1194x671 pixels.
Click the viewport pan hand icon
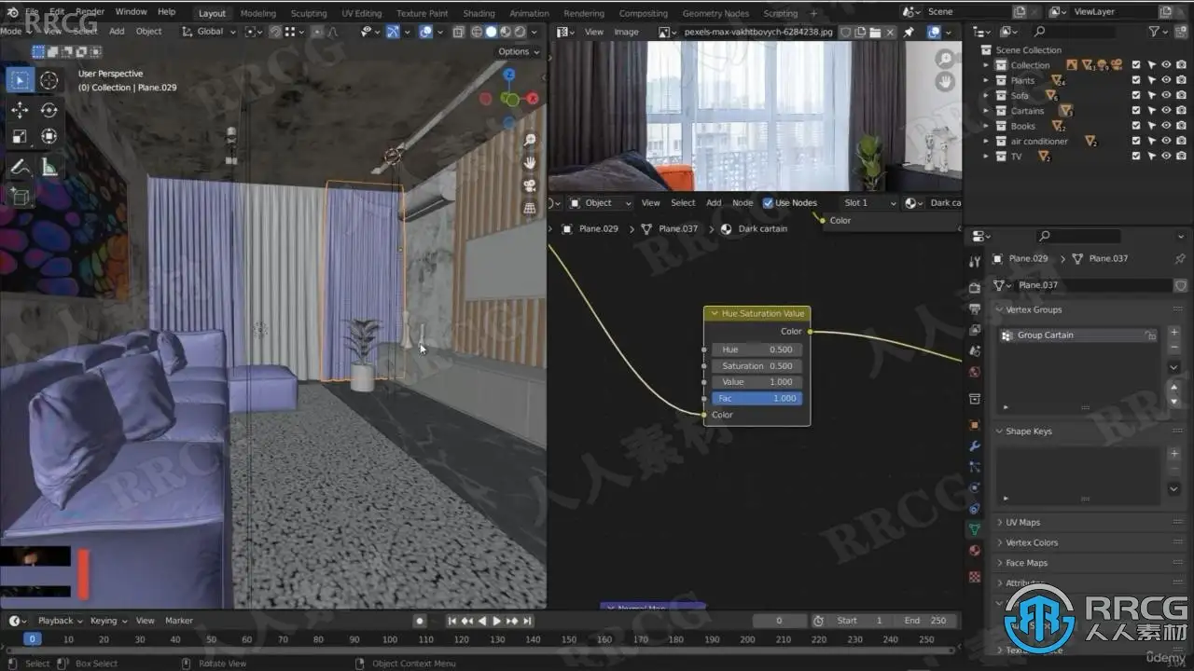pos(530,162)
